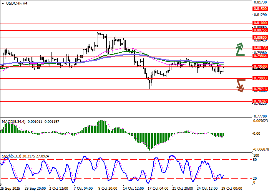Select the 0.81000 price level label

[261, 23]
